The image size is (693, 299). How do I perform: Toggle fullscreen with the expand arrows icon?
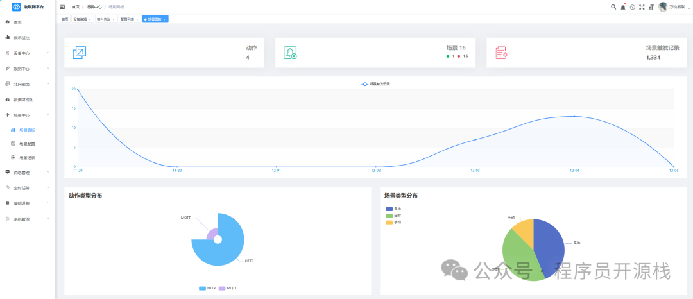click(x=642, y=7)
